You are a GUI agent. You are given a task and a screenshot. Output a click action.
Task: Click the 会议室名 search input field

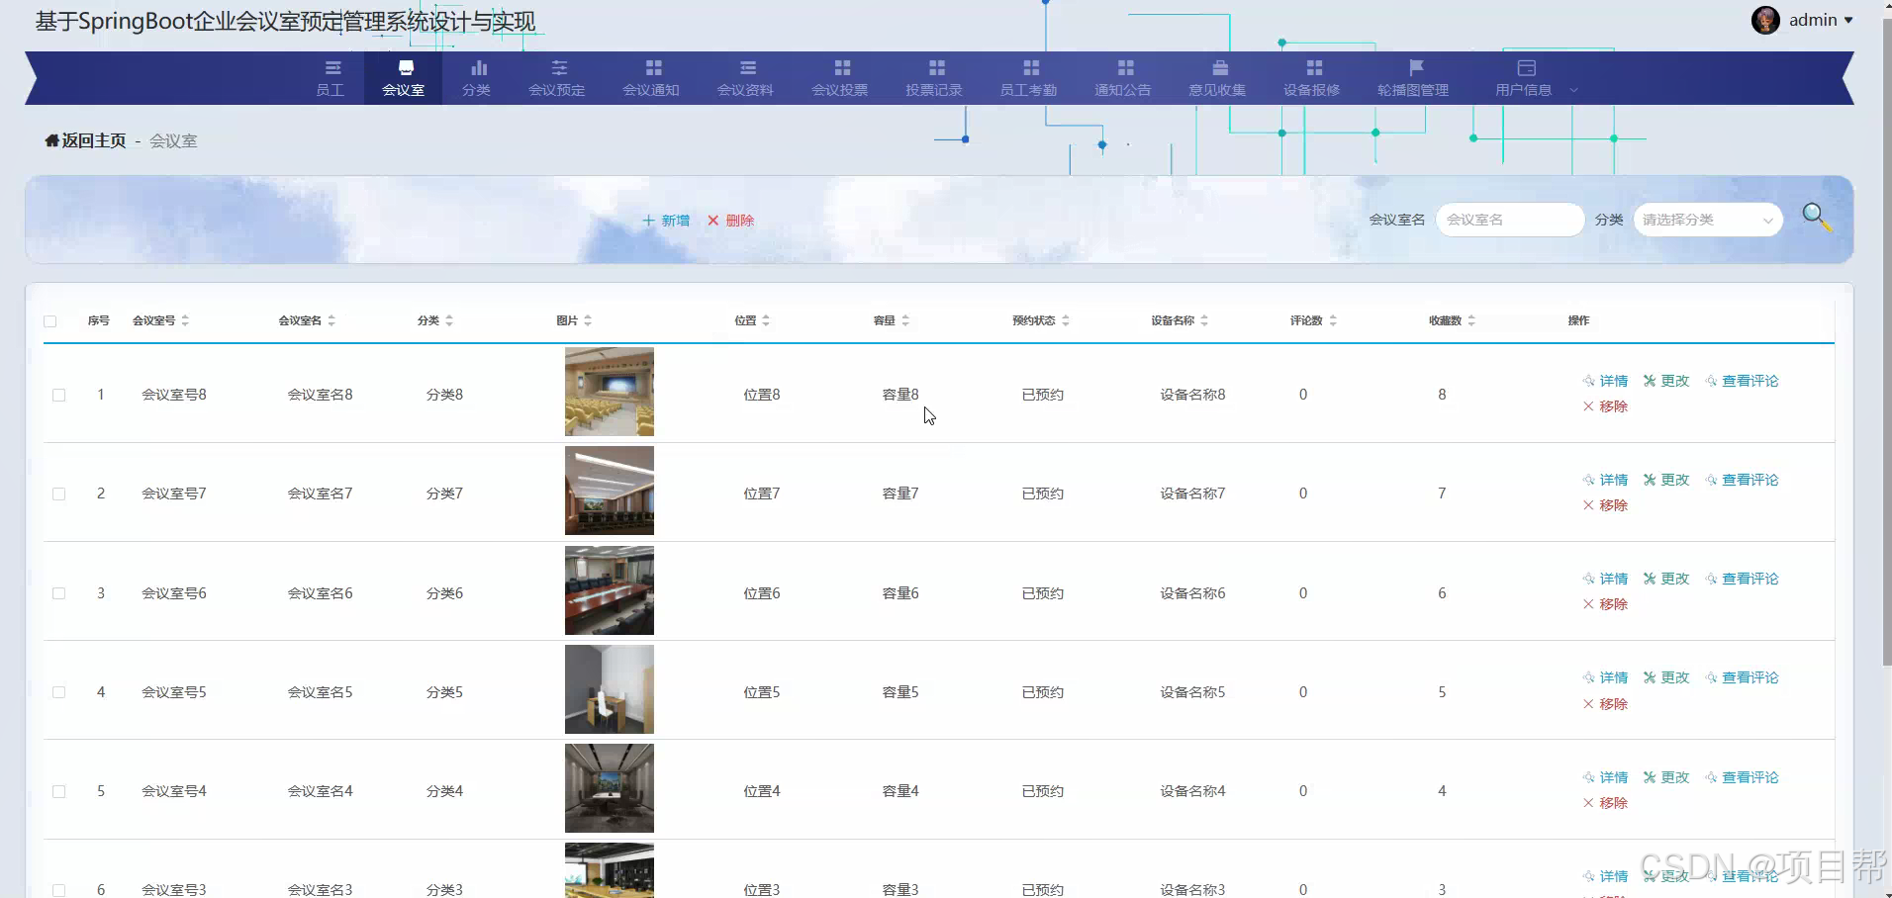click(1510, 220)
